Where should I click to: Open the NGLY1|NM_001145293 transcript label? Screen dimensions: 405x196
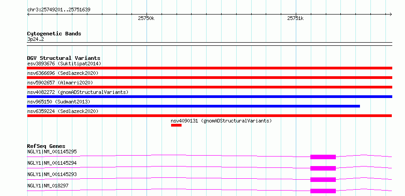click(x=52, y=174)
